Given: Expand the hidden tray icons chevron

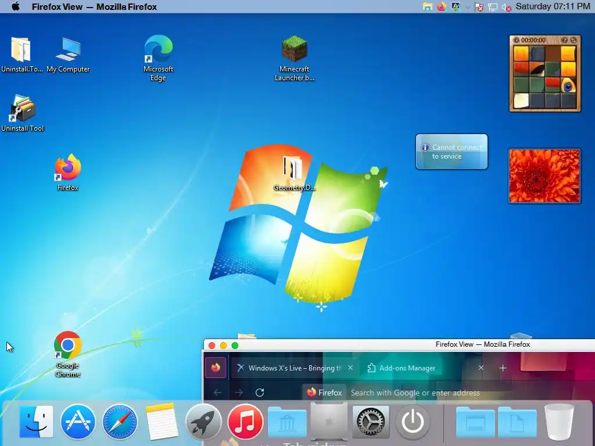Looking at the screenshot, I should 468,7.
